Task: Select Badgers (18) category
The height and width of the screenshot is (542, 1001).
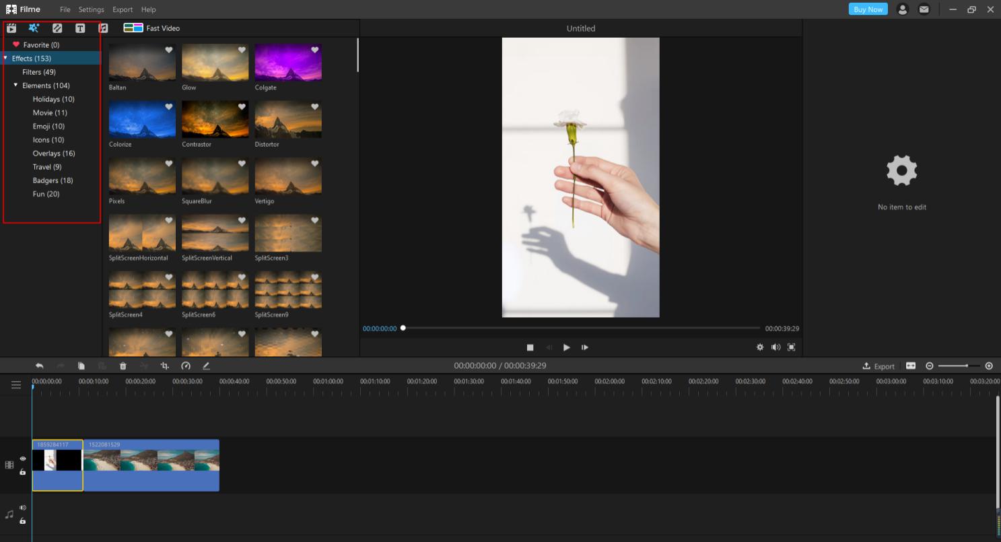Action: pyautogui.click(x=53, y=180)
